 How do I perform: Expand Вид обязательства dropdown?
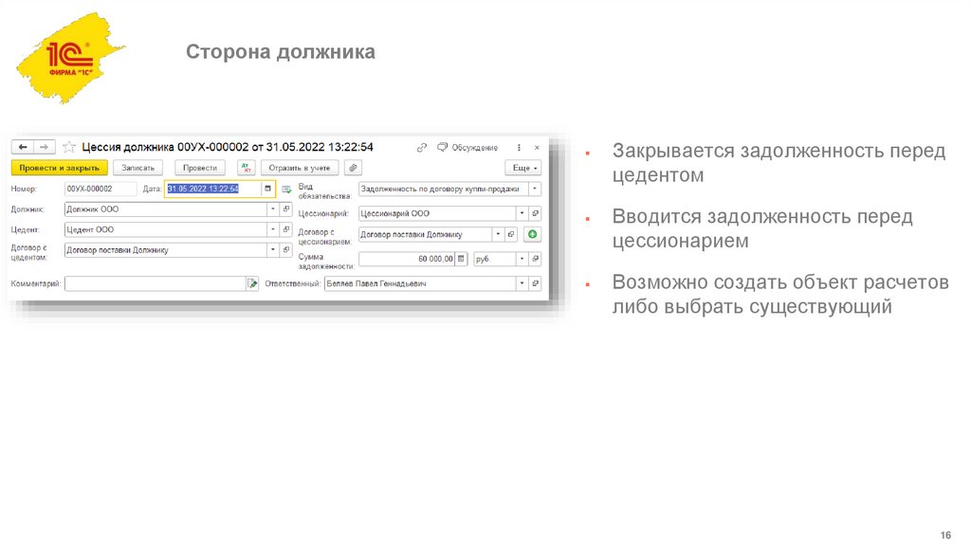535,189
